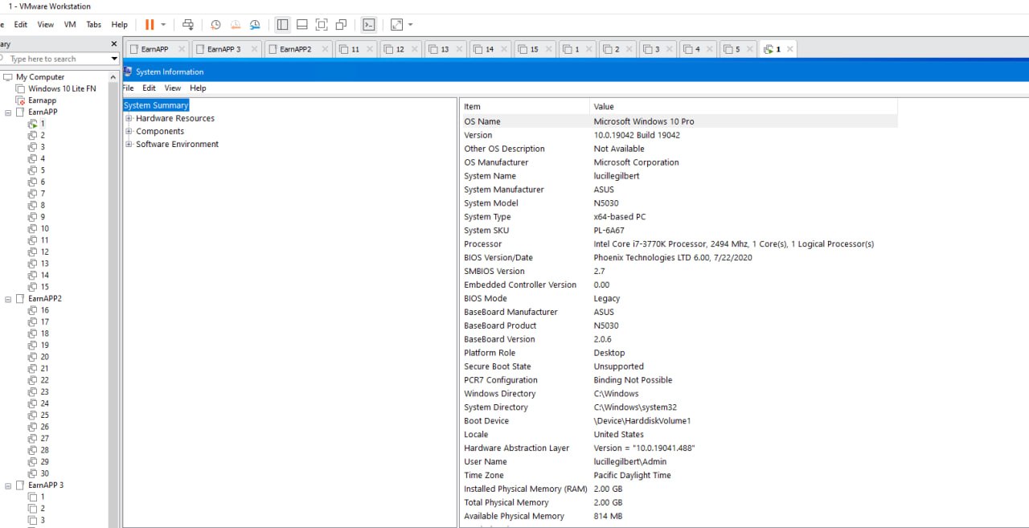Switch to Unity mode
This screenshot has height=528, width=1029.
click(340, 24)
